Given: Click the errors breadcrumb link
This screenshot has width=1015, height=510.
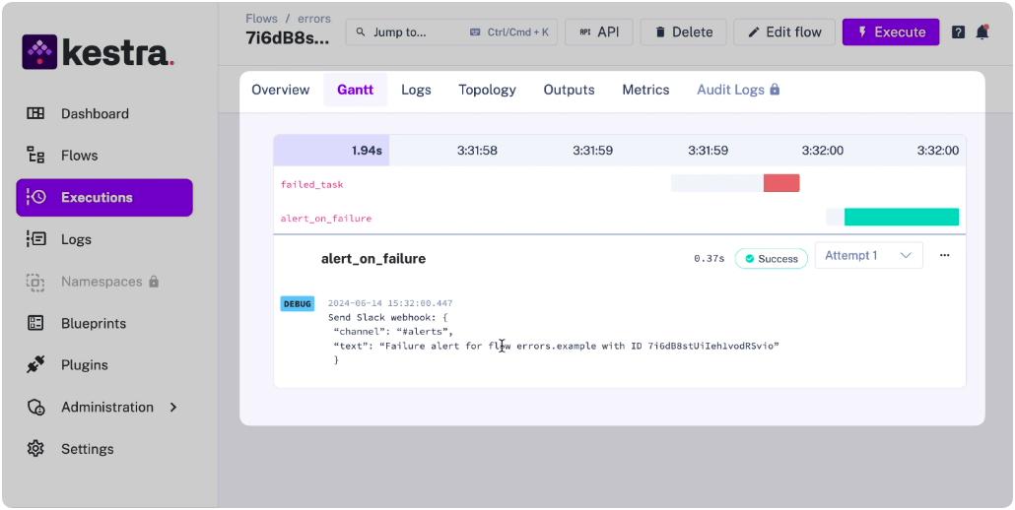Looking at the screenshot, I should click(314, 18).
